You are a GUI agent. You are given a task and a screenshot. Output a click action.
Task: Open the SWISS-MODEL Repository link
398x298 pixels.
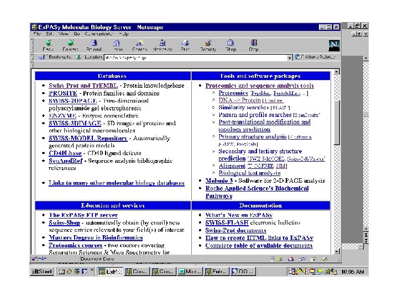point(88,138)
